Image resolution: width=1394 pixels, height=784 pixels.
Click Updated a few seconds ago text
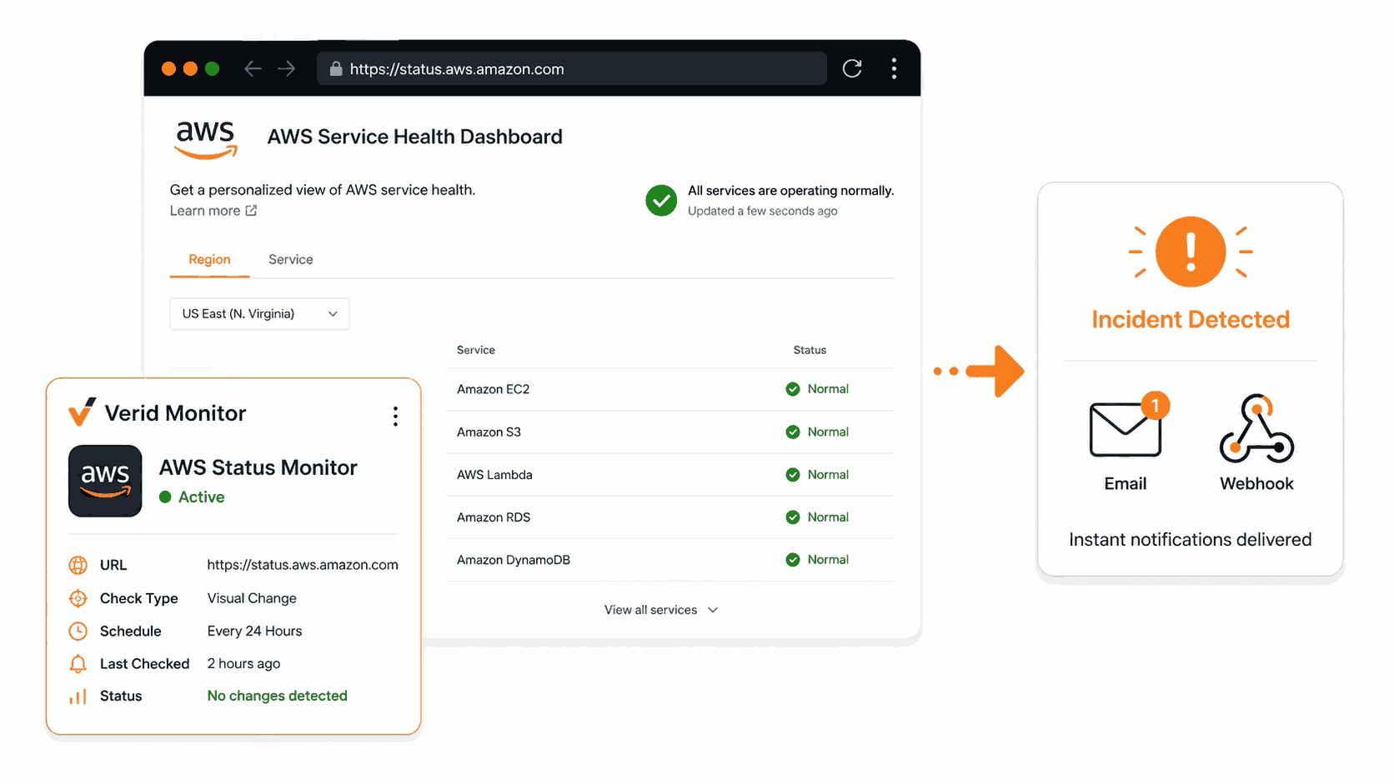pos(762,212)
